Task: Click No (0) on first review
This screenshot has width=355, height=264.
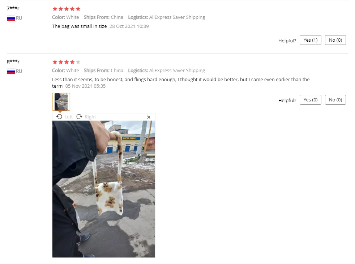Action: click(x=335, y=40)
